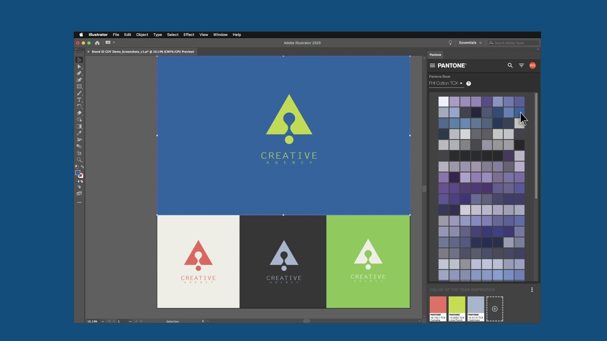Swap fill and stroke colors
The height and width of the screenshot is (341, 607).
(82, 167)
